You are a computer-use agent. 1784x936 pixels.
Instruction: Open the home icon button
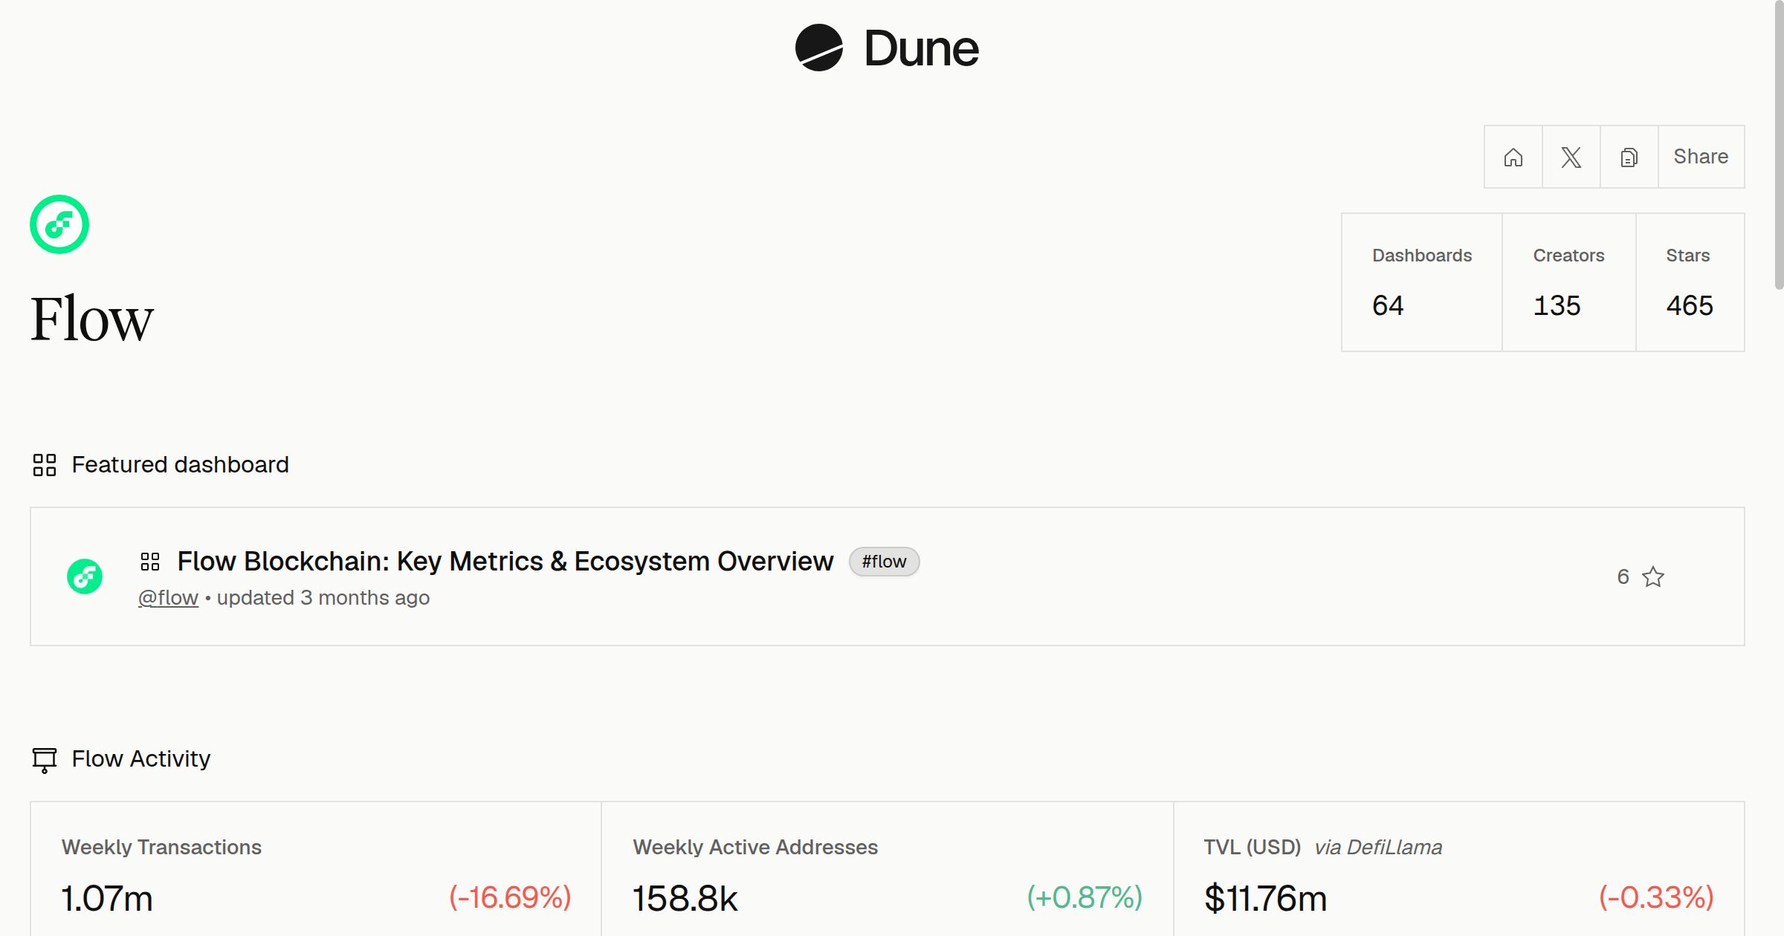click(x=1513, y=157)
